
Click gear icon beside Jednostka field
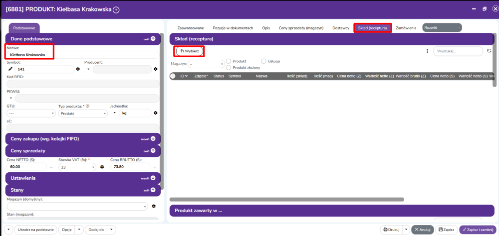pos(156,113)
